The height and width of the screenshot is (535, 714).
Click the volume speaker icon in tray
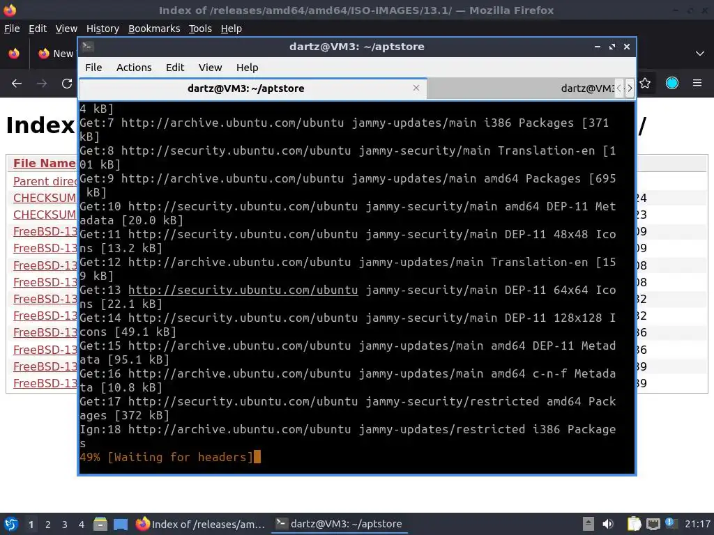pyautogui.click(x=607, y=524)
